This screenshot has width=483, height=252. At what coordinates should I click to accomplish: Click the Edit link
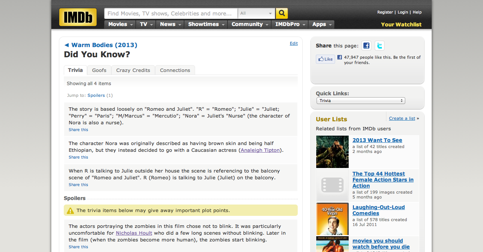294,43
